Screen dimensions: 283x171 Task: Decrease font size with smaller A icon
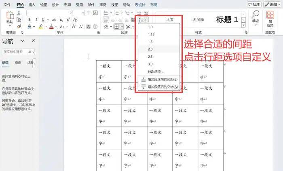81,27
